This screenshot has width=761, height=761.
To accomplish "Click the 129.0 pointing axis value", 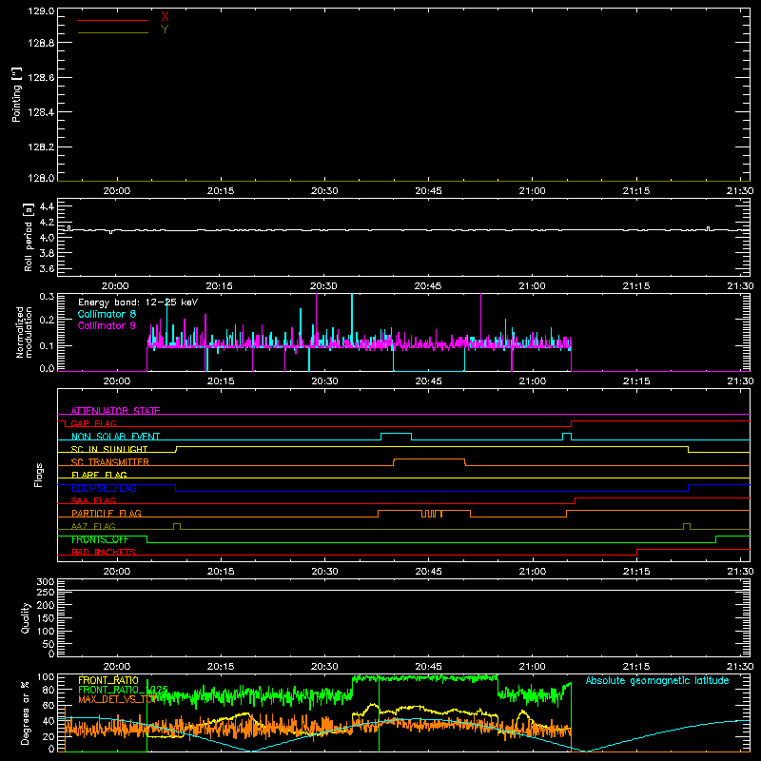I will tap(41, 11).
